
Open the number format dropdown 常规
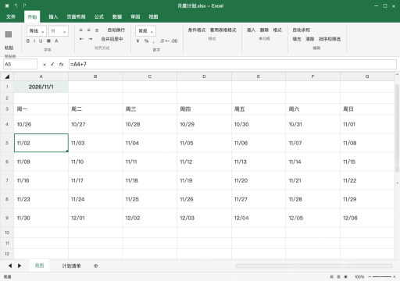pyautogui.click(x=145, y=31)
